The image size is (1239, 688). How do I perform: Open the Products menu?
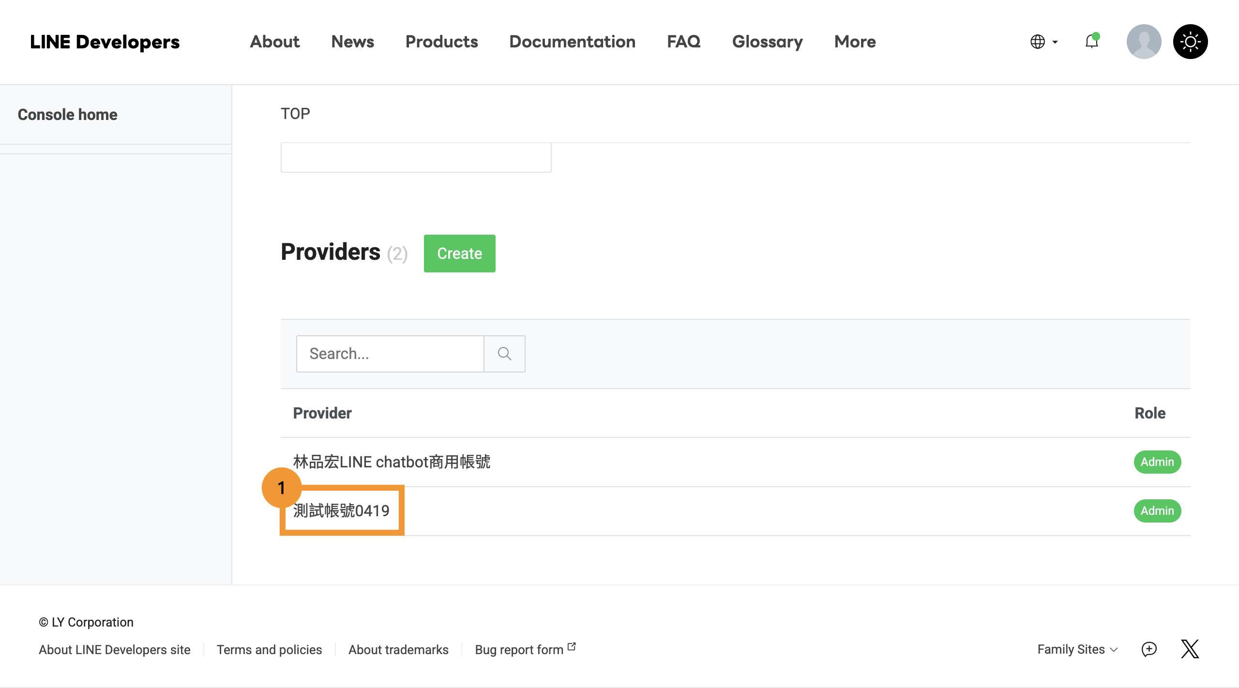coord(441,42)
